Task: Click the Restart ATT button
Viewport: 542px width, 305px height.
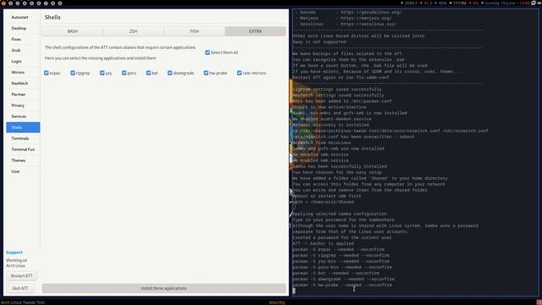Action: coord(21,276)
